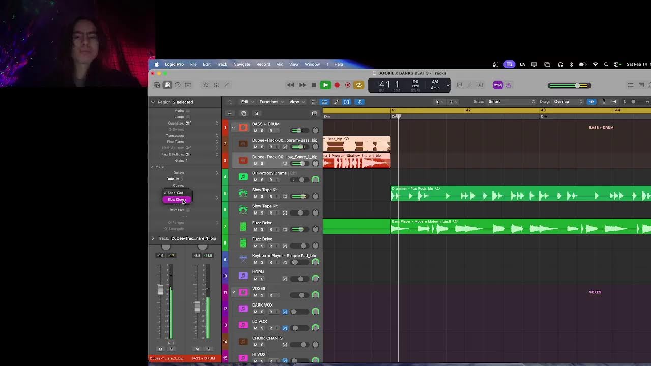The image size is (651, 366).
Task: Click the Fuzz Drive track 7 amp icon
Action: click(x=243, y=226)
